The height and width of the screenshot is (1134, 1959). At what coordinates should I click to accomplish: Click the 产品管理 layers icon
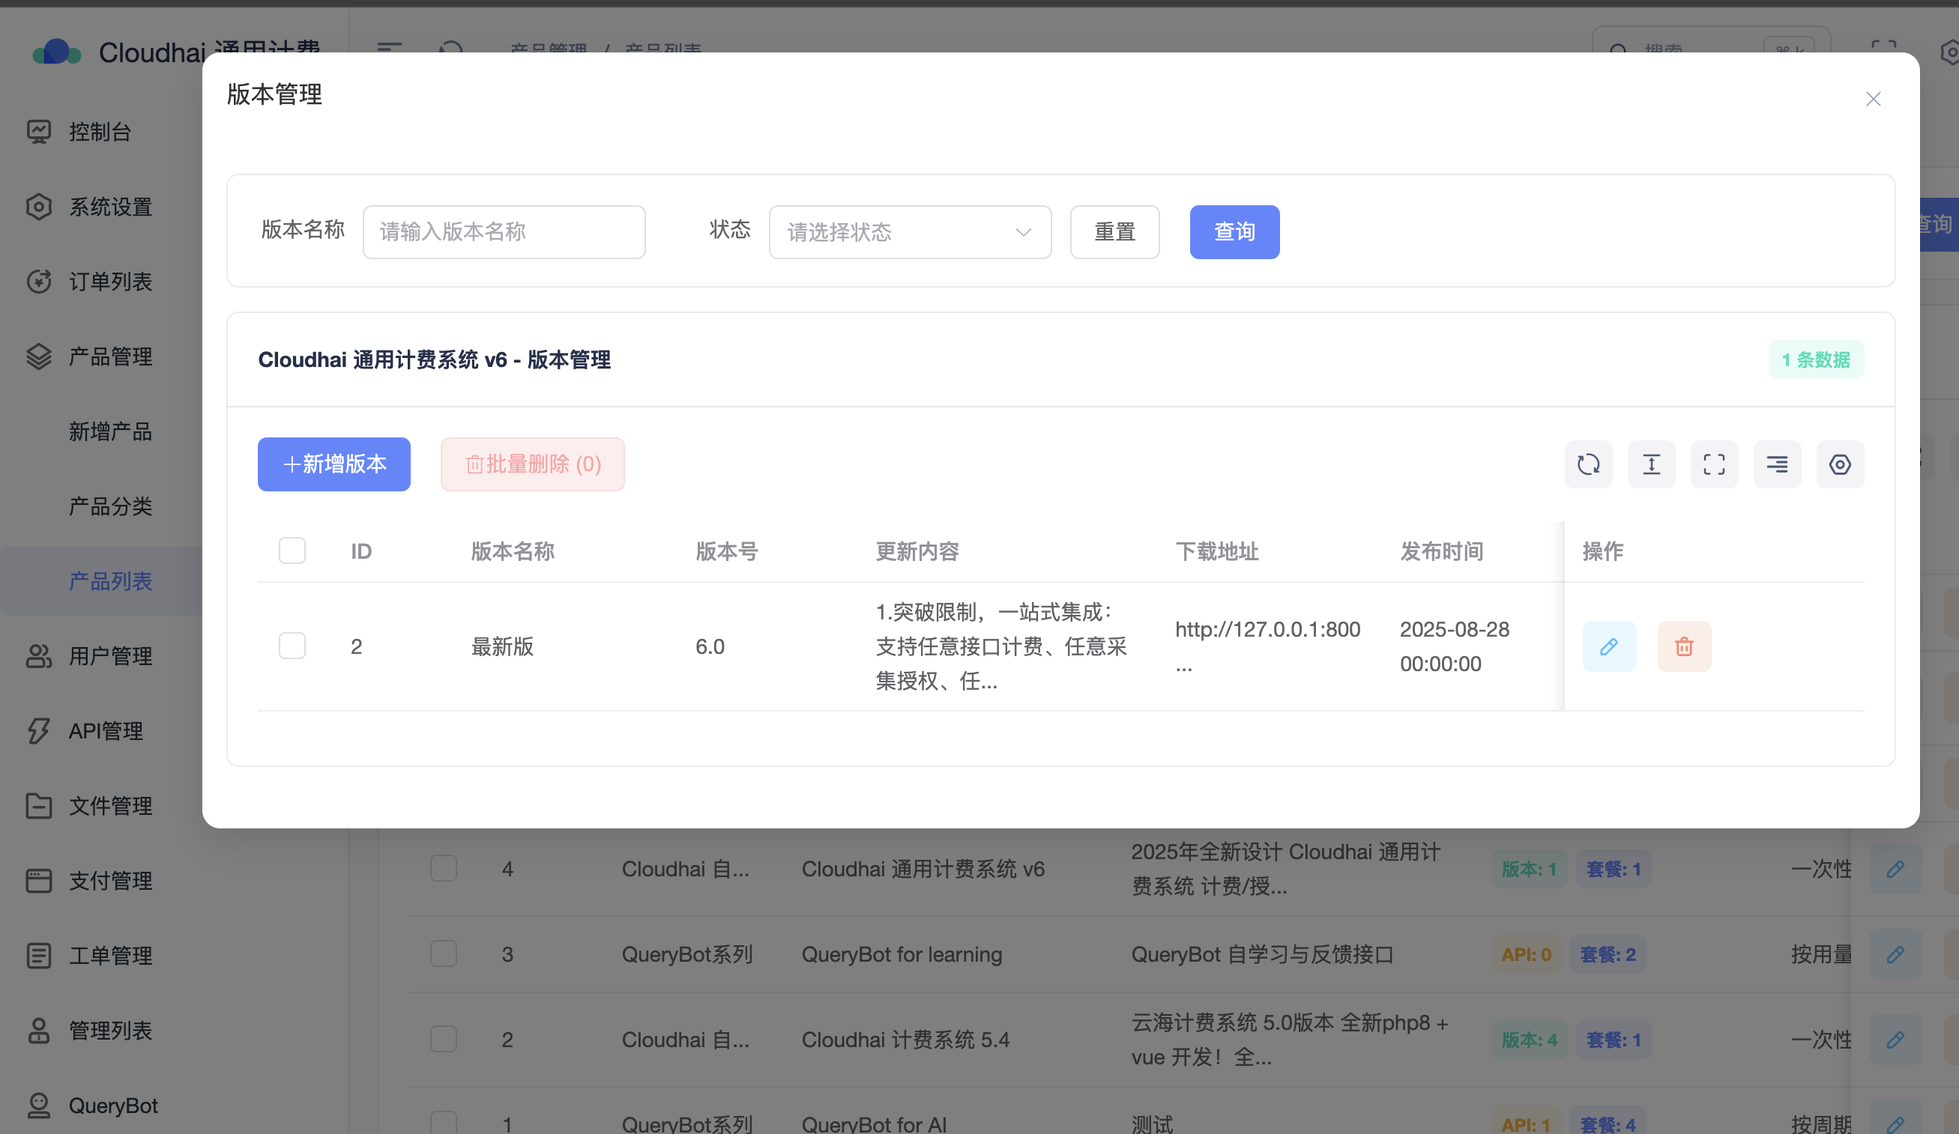[x=38, y=357]
